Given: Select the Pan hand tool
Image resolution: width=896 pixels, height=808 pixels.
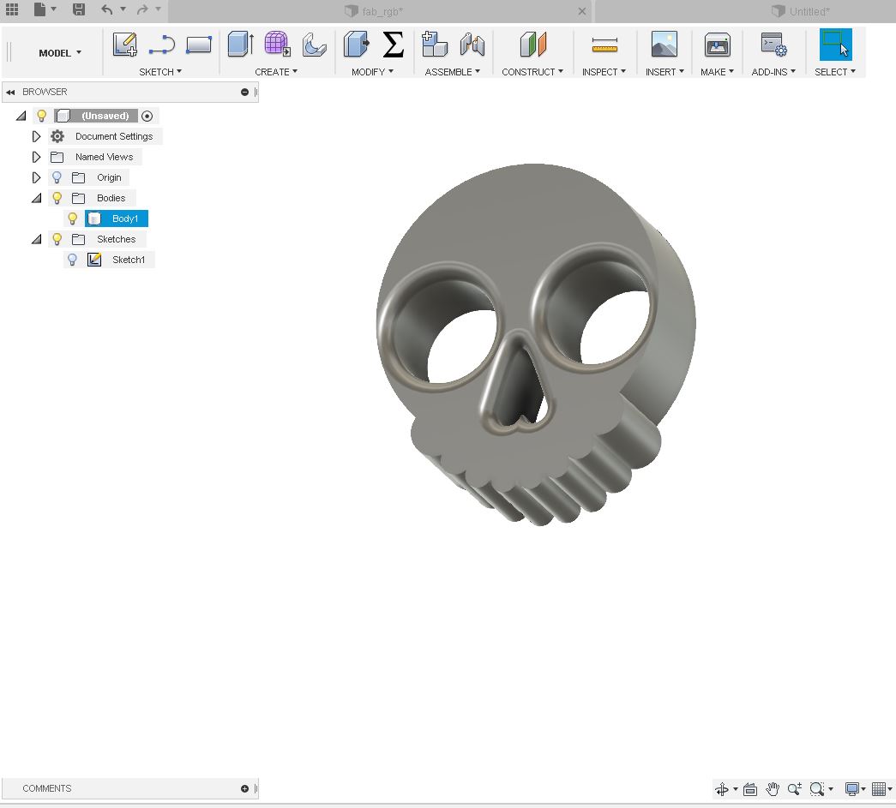Looking at the screenshot, I should pos(773,789).
